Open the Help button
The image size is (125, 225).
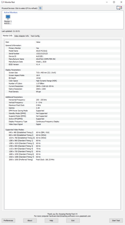[51, 220]
